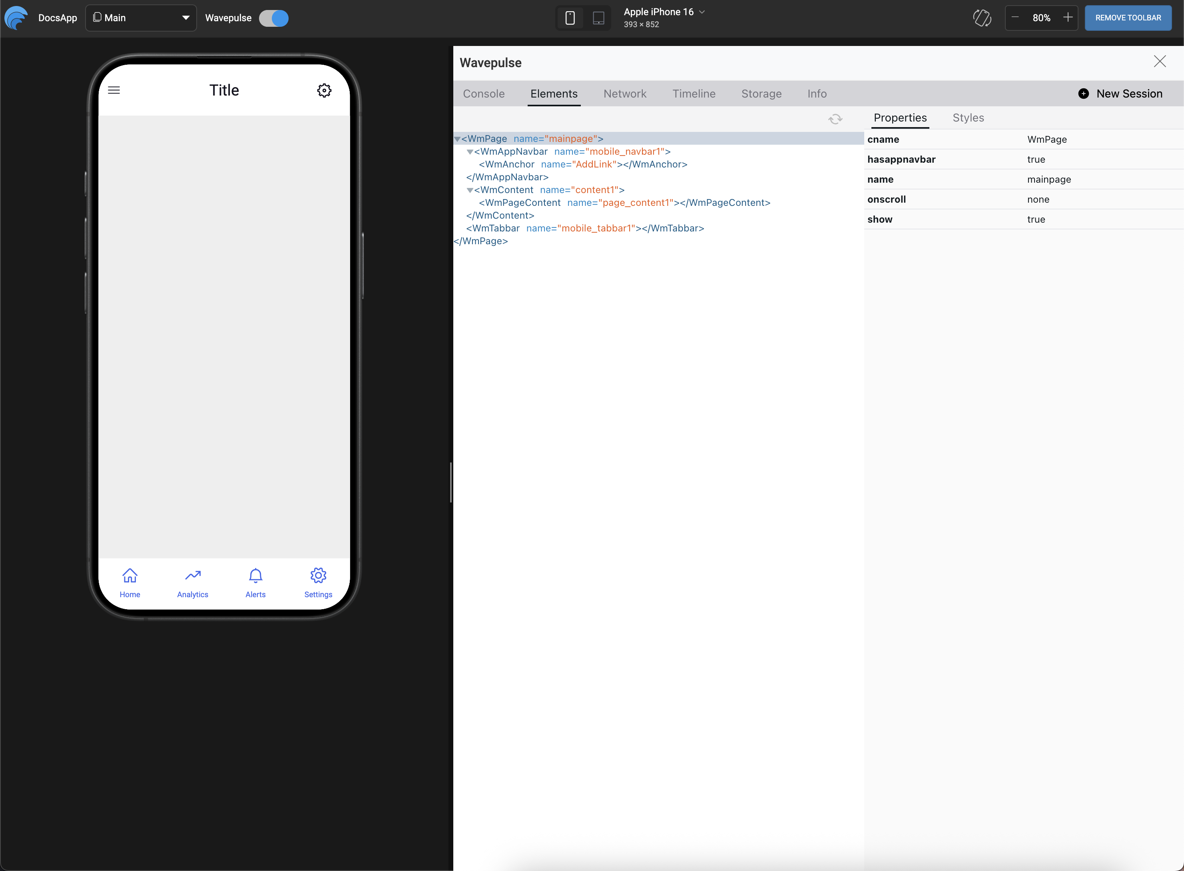Tap the Alerts bell icon
Viewport: 1184px width, 871px height.
tap(256, 576)
